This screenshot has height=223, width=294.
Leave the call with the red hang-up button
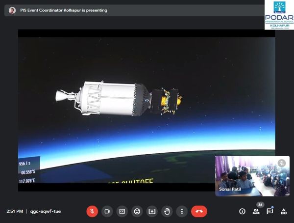(199, 211)
